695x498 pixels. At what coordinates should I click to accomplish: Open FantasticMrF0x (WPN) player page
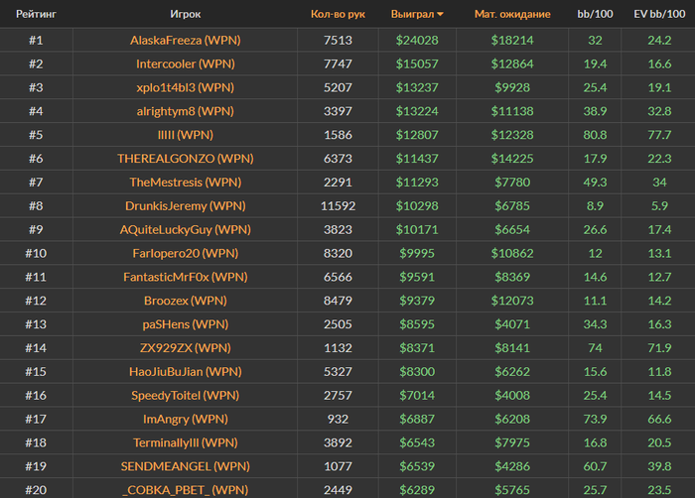(x=186, y=277)
